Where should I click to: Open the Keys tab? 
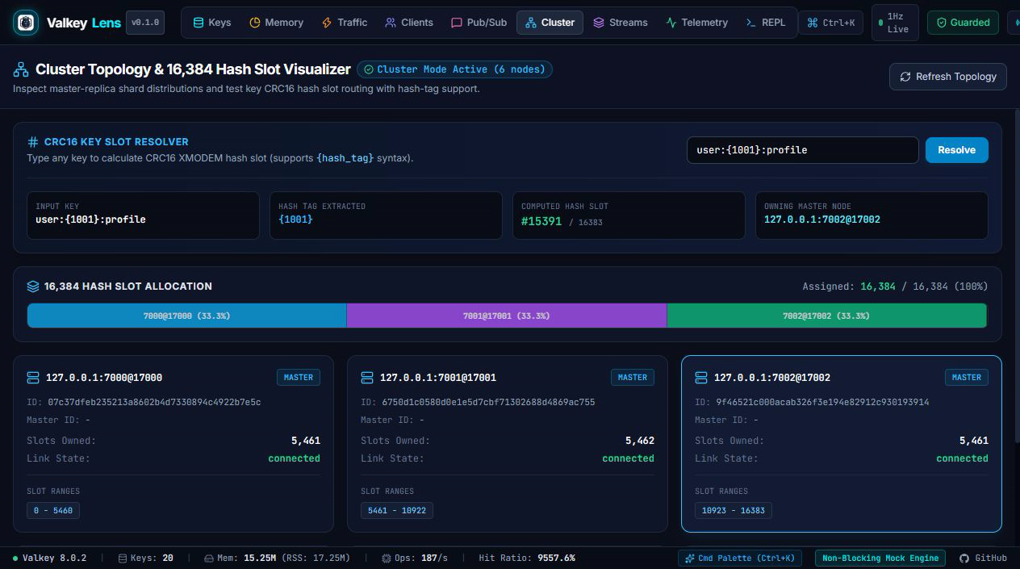click(211, 23)
